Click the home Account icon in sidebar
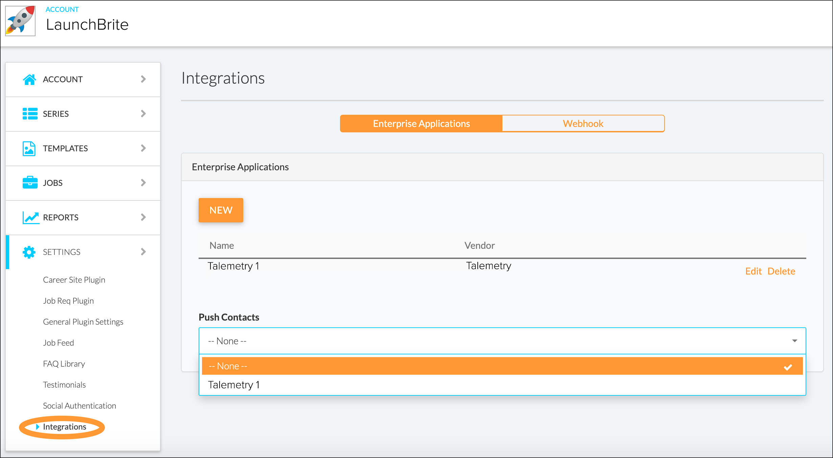The height and width of the screenshot is (458, 833). click(29, 79)
